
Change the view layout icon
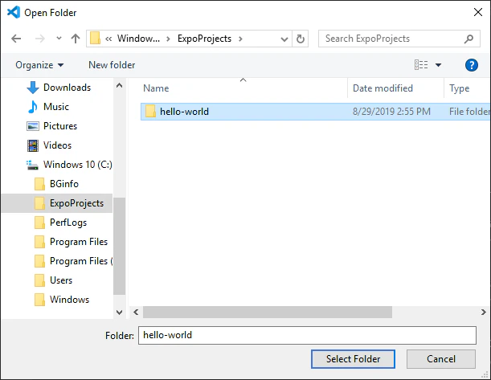[421, 65]
